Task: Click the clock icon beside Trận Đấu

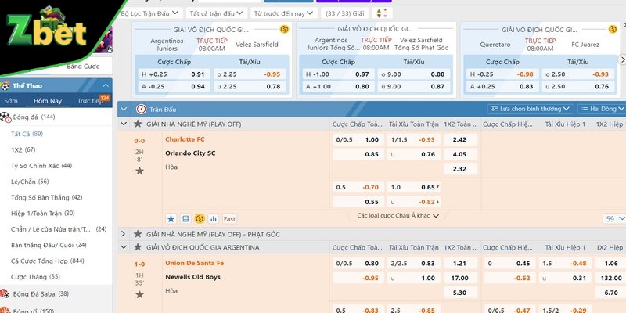Action: [141, 109]
